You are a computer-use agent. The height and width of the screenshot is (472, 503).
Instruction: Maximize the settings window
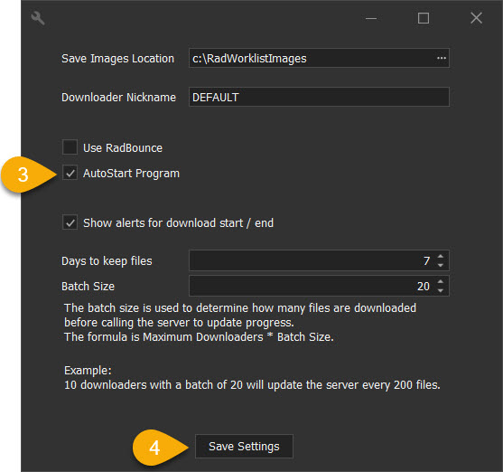(424, 18)
